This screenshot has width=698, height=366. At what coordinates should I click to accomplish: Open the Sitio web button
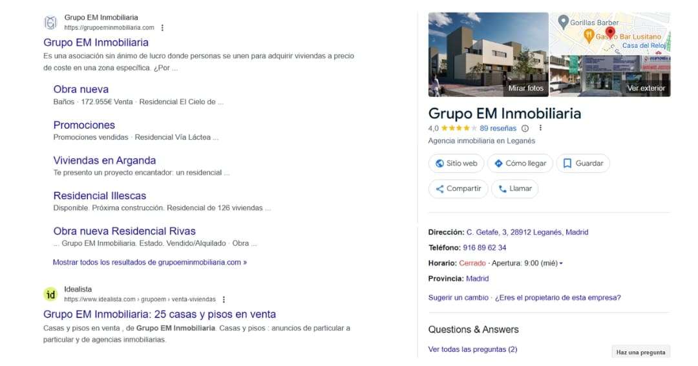(x=456, y=164)
